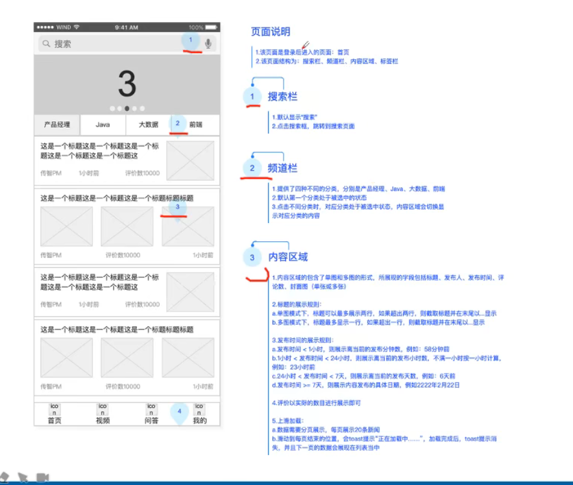The height and width of the screenshot is (485, 573).
Task: Switch to the 大数据 channel tab
Action: coord(149,124)
